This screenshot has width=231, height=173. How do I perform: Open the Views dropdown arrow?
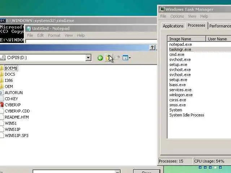(130, 58)
